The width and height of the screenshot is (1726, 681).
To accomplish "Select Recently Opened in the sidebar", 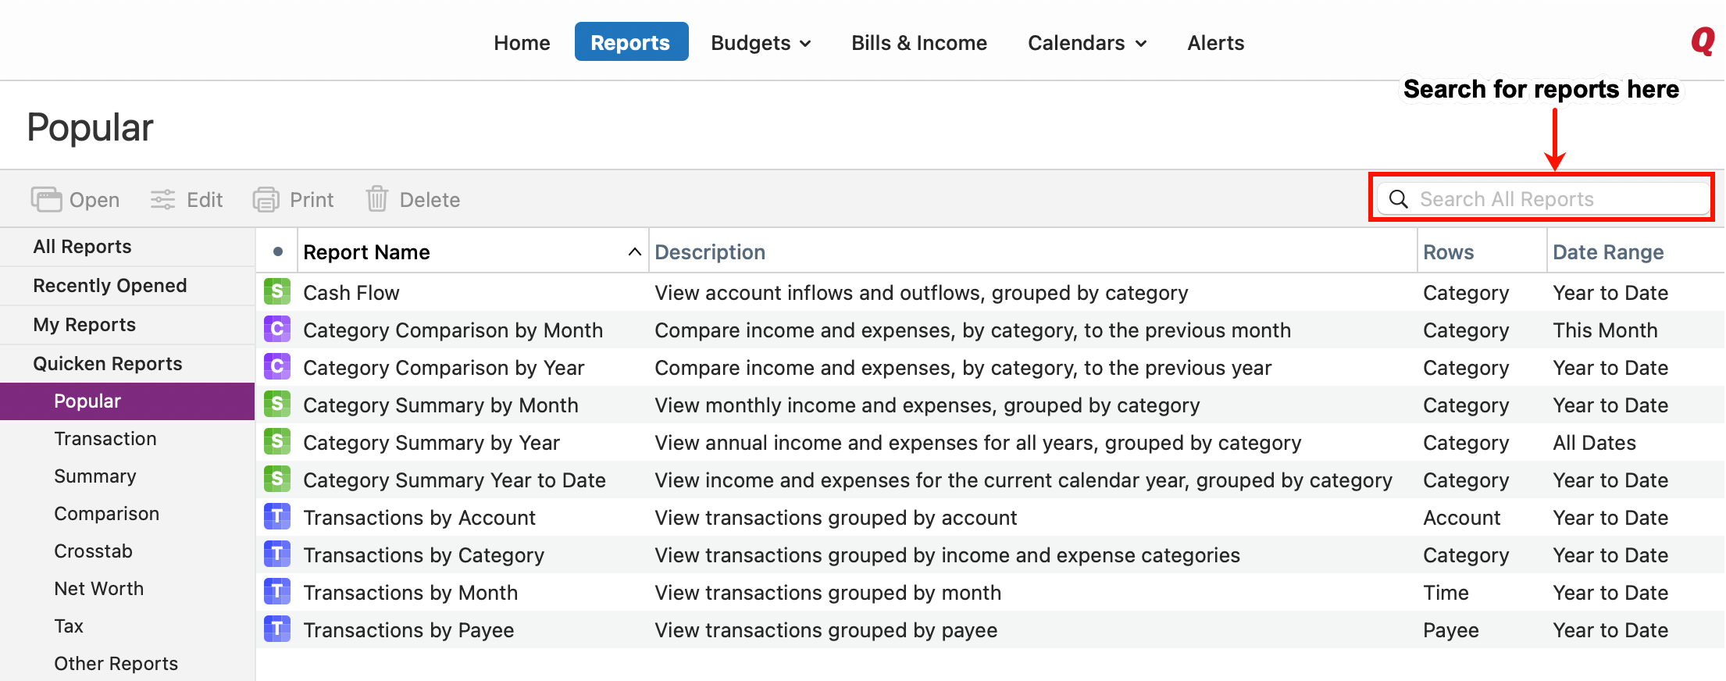I will click(x=110, y=286).
